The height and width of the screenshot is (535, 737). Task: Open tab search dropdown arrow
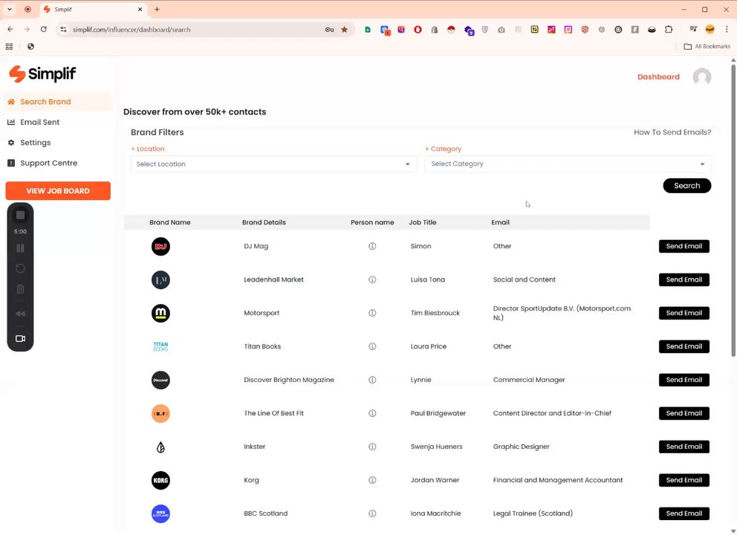click(x=10, y=9)
